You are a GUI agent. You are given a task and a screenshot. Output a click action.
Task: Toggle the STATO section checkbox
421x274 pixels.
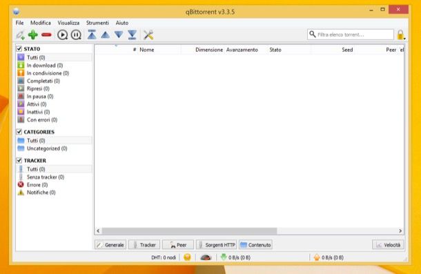coord(19,48)
